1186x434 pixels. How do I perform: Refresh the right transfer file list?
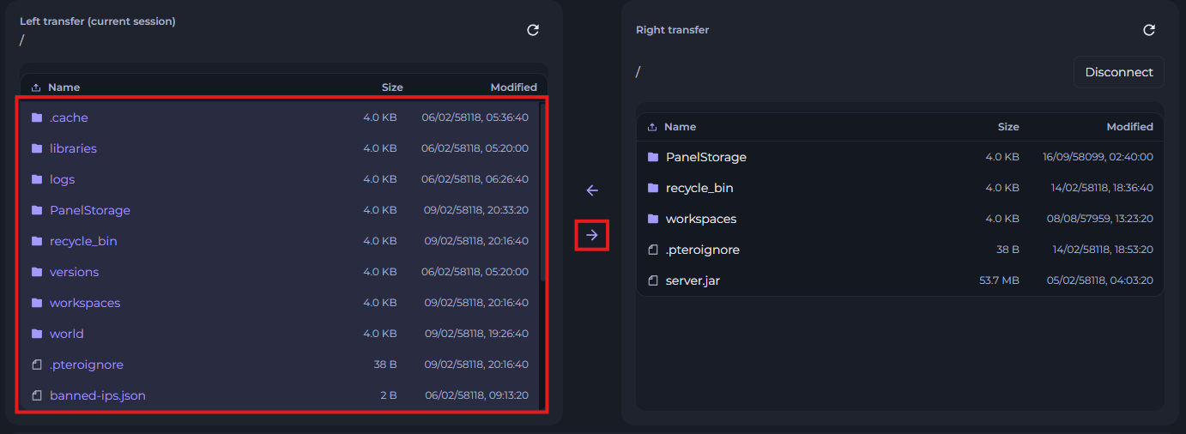point(1149,30)
